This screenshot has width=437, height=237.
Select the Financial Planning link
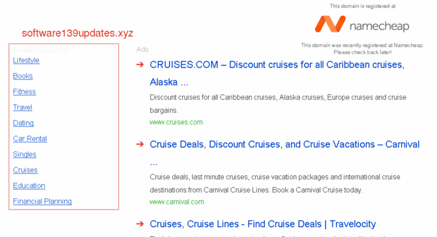click(42, 201)
